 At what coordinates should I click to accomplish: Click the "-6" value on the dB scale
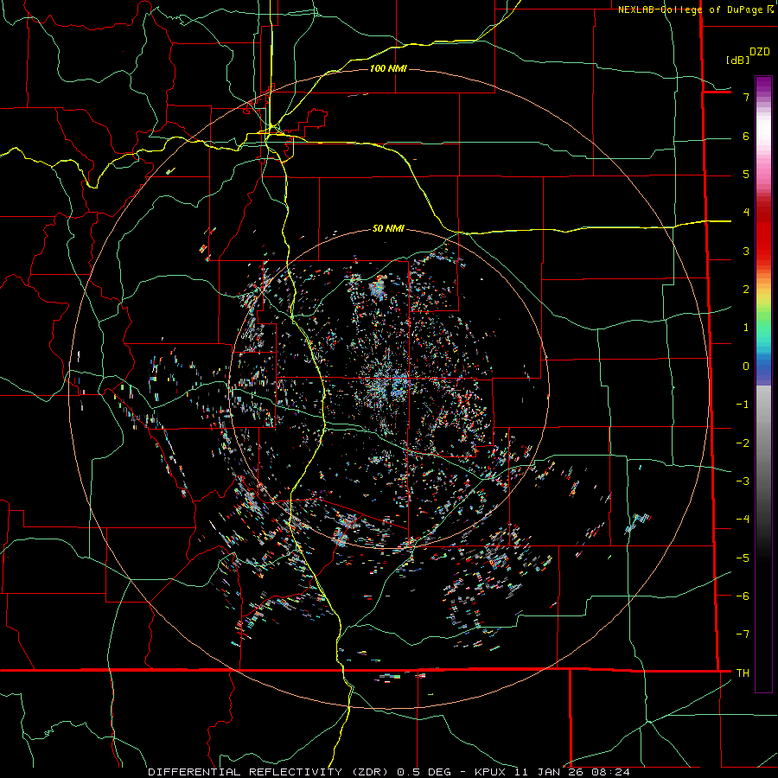coord(743,596)
